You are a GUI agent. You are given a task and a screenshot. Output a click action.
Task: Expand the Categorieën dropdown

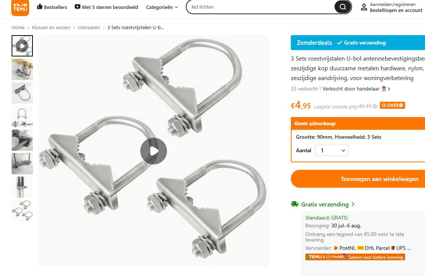(x=162, y=7)
